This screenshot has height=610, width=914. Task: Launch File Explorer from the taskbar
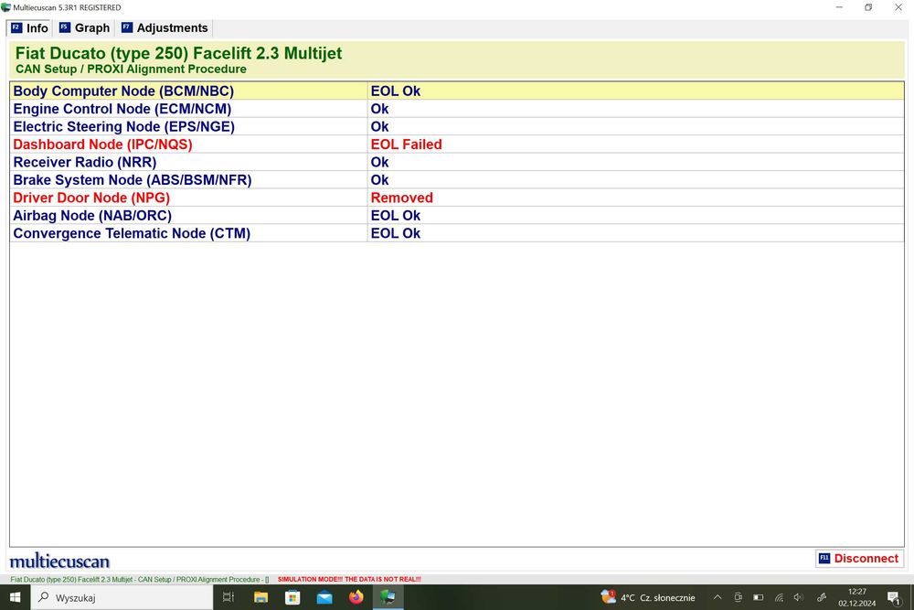tap(260, 597)
